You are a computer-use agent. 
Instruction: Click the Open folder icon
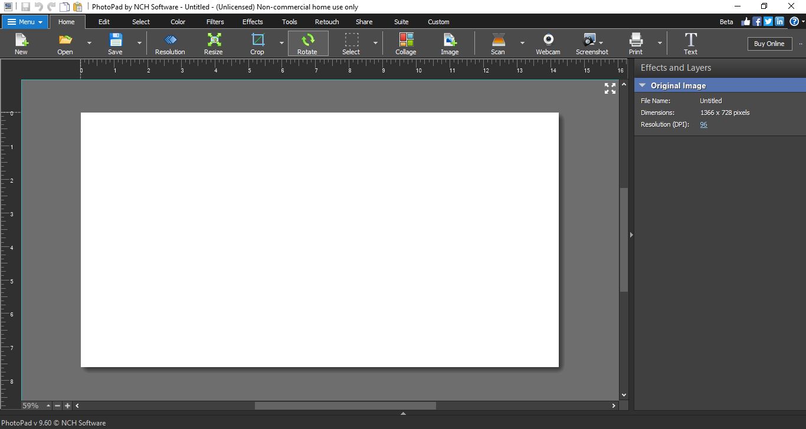(65, 44)
